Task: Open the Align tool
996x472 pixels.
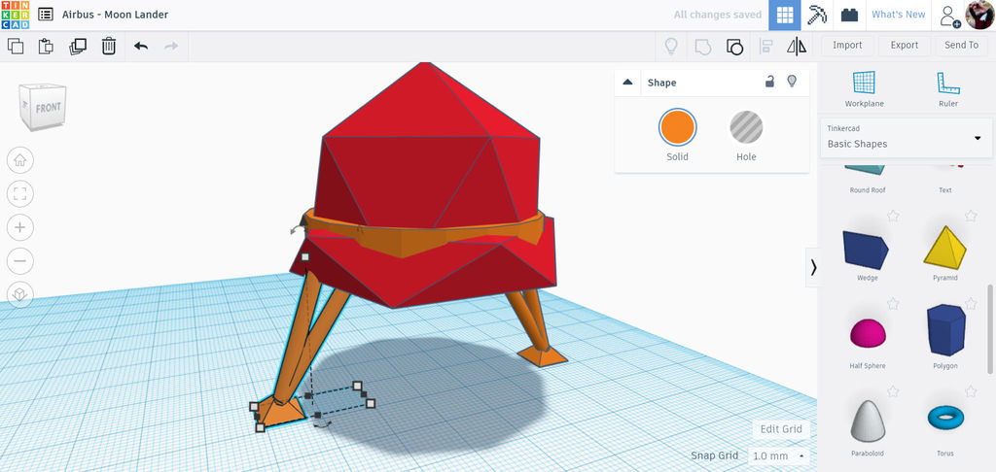Action: 765,46
